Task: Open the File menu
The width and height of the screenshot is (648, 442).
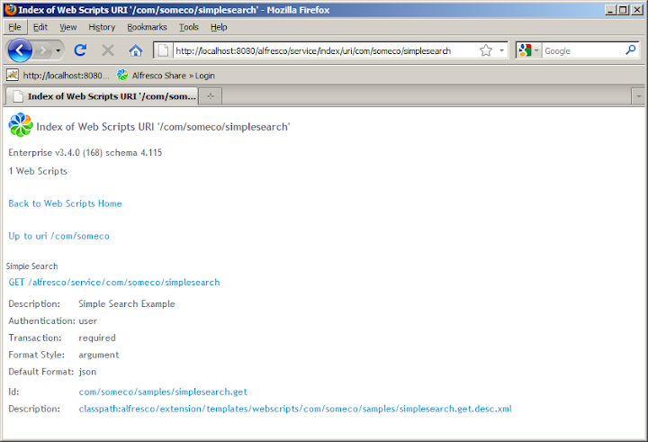Action: 15,27
